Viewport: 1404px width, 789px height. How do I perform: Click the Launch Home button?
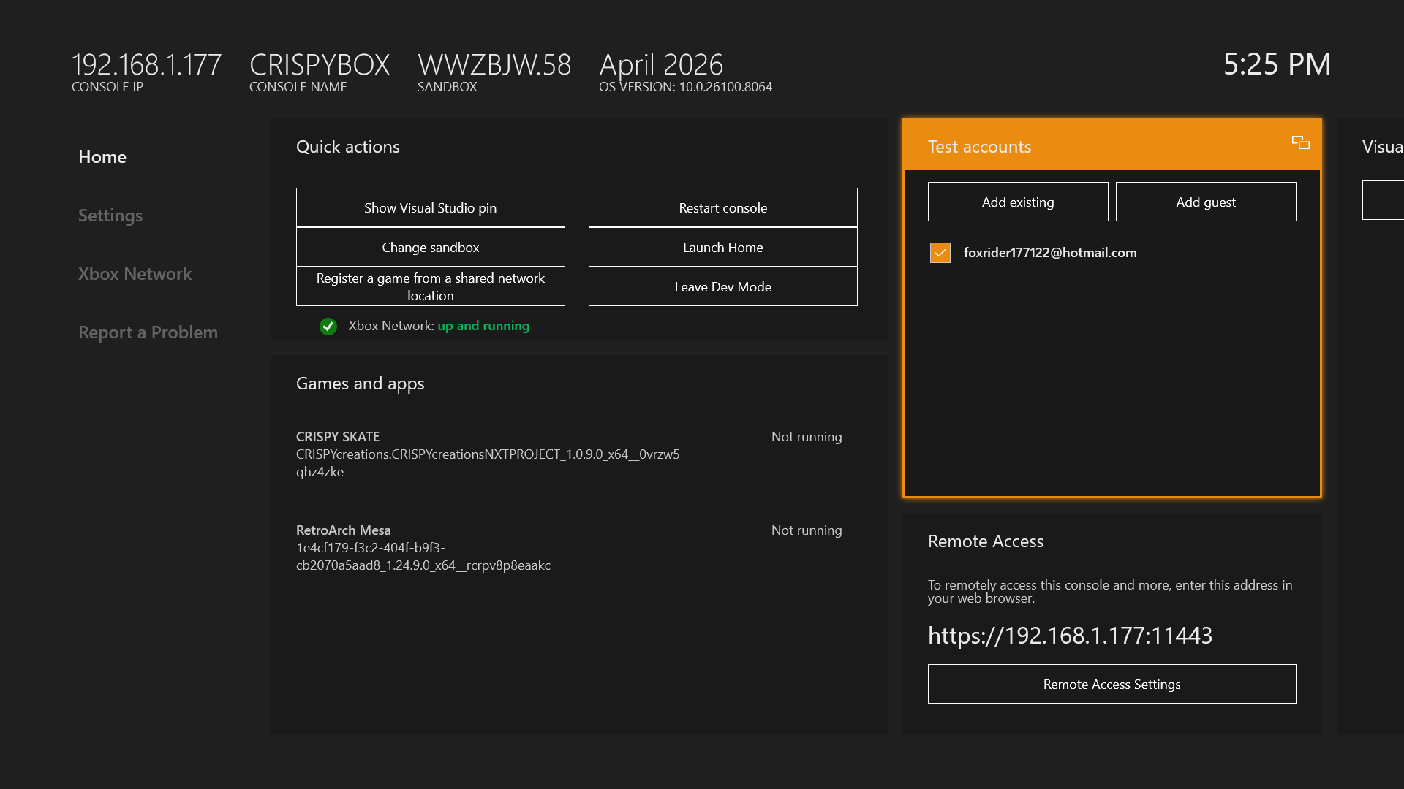[723, 247]
